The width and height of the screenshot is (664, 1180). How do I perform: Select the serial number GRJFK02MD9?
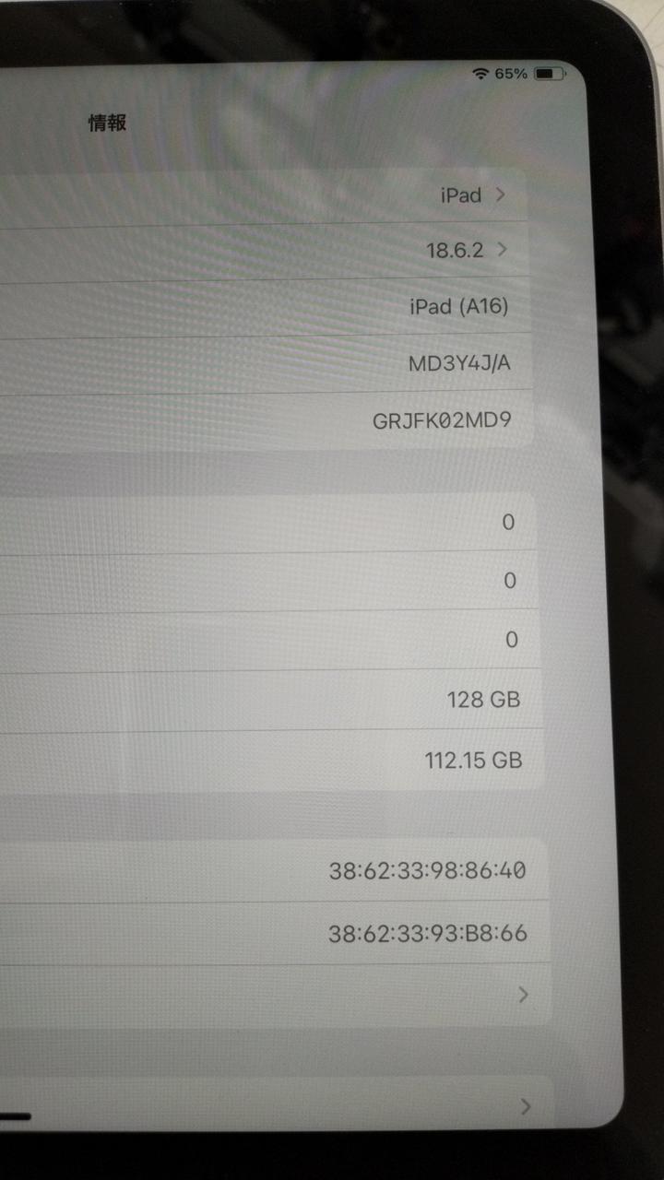442,421
